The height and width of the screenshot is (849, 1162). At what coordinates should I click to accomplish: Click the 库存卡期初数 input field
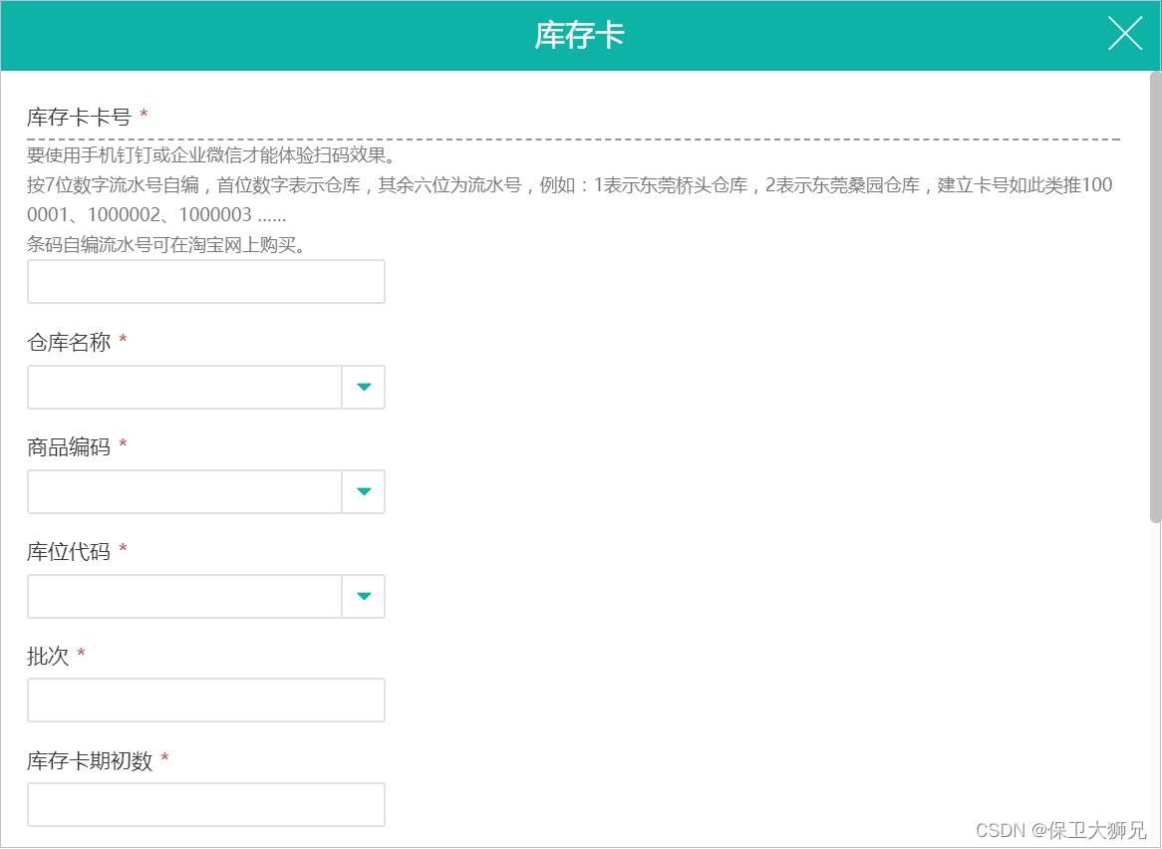click(206, 804)
